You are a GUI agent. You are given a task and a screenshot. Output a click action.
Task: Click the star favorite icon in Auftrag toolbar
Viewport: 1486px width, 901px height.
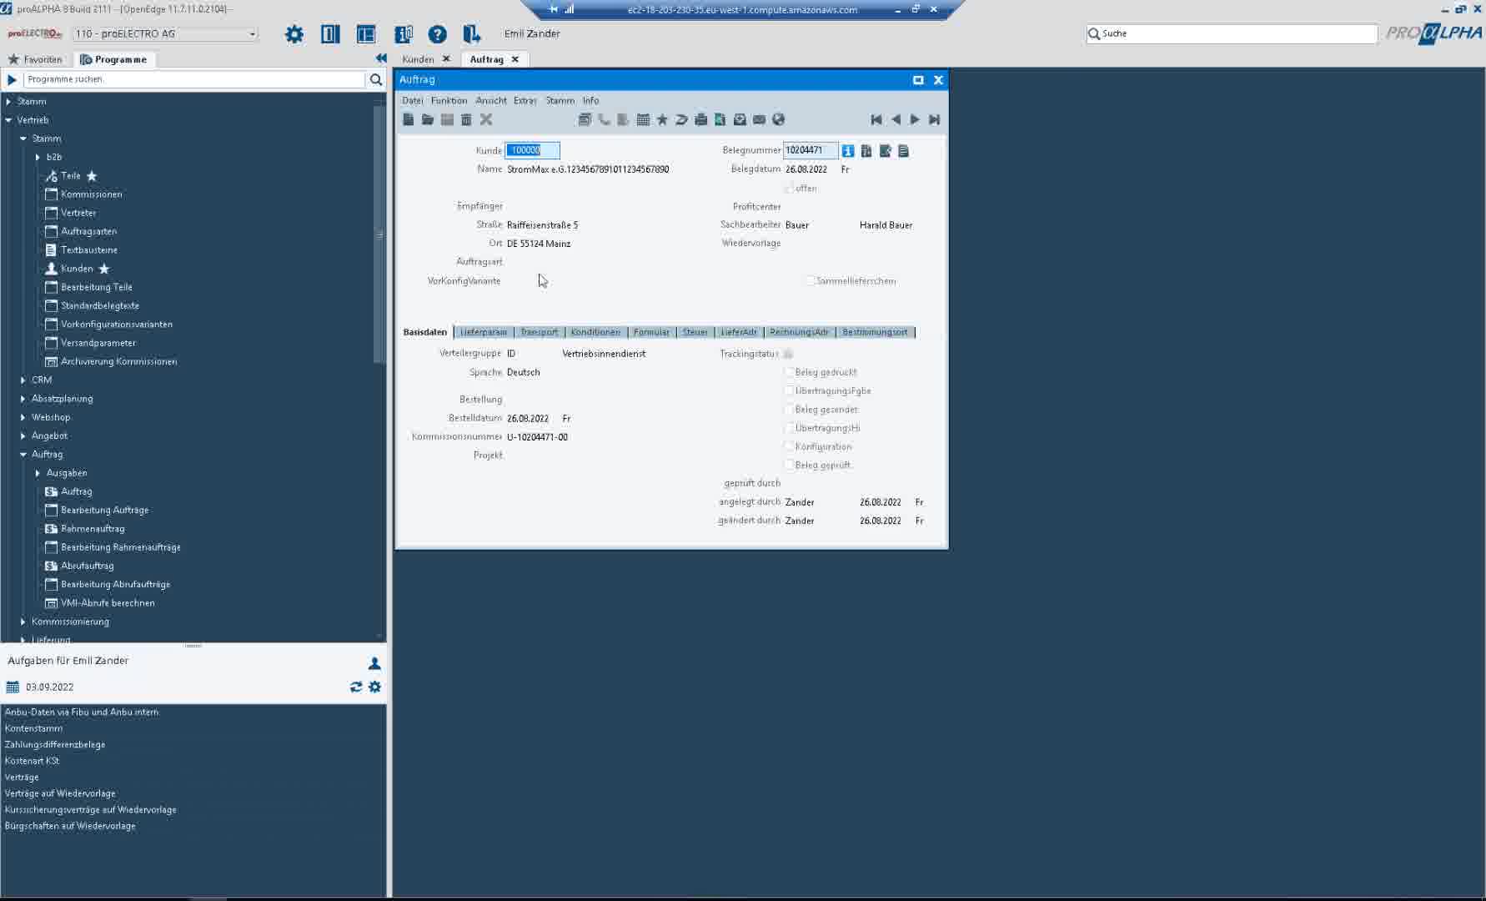(662, 119)
